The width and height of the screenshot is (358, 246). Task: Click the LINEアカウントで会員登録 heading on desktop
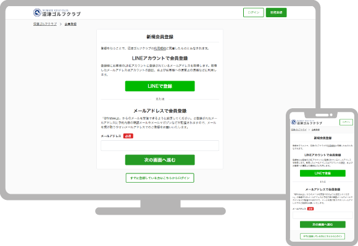point(160,58)
